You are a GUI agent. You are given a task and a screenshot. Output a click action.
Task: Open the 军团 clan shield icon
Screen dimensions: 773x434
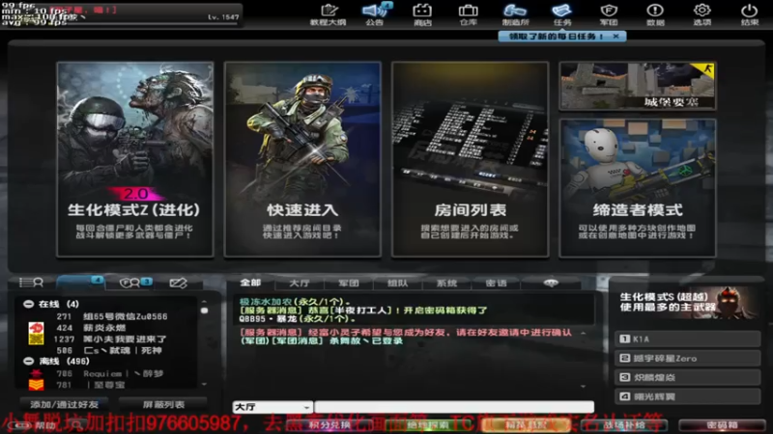[609, 14]
